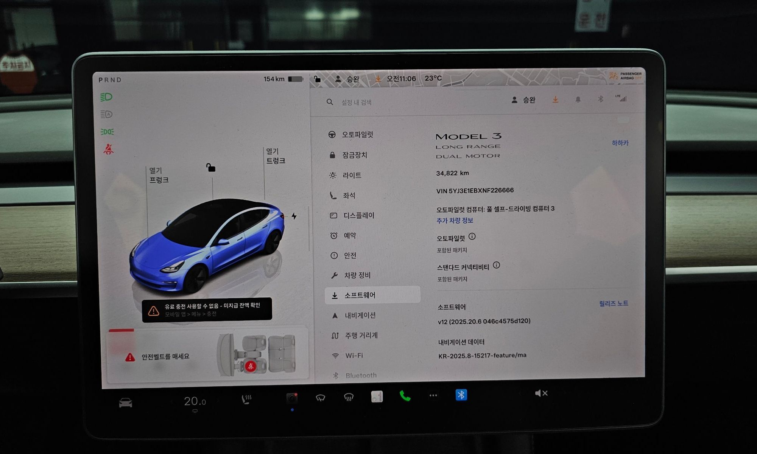Expand all apps via three-dots button
Screen dimensions: 757x454
tap(433, 395)
